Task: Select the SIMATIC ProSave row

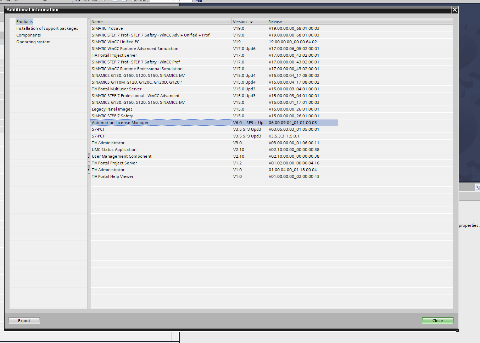Action: point(214,28)
